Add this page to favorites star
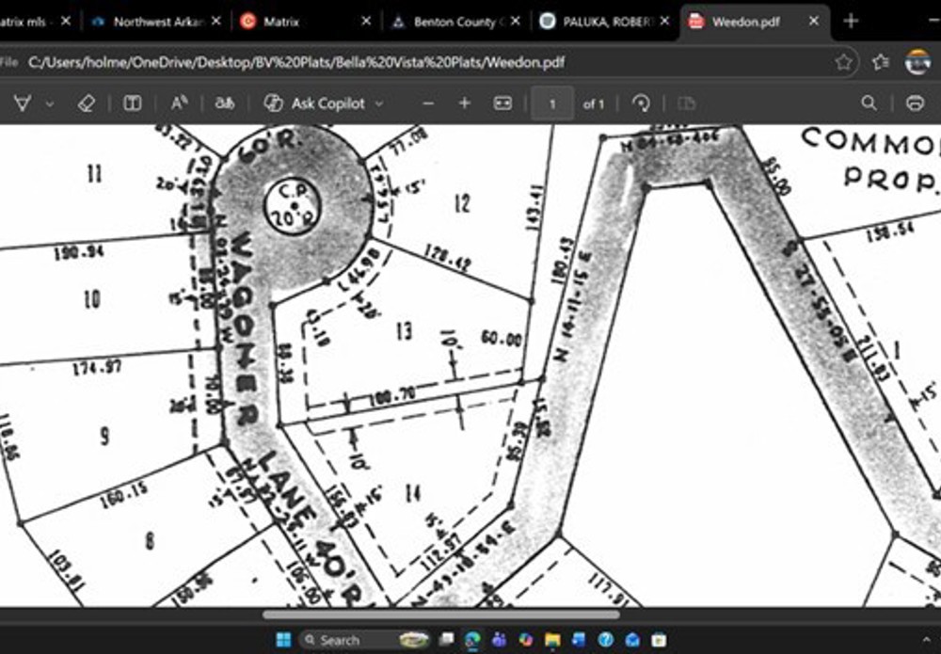Screen dimensions: 941x654 coord(844,62)
